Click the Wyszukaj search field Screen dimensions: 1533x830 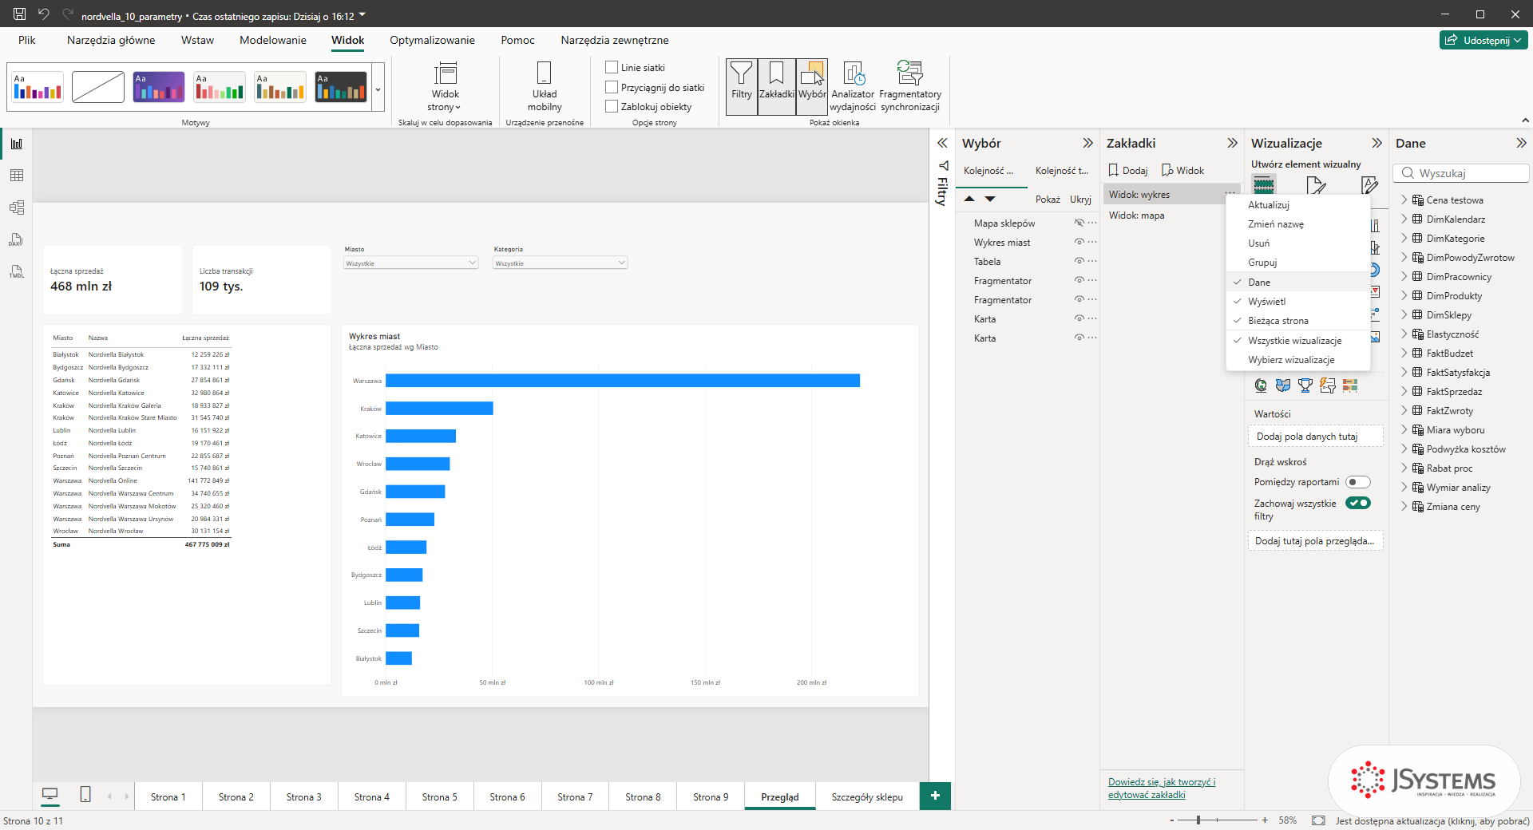coord(1461,173)
